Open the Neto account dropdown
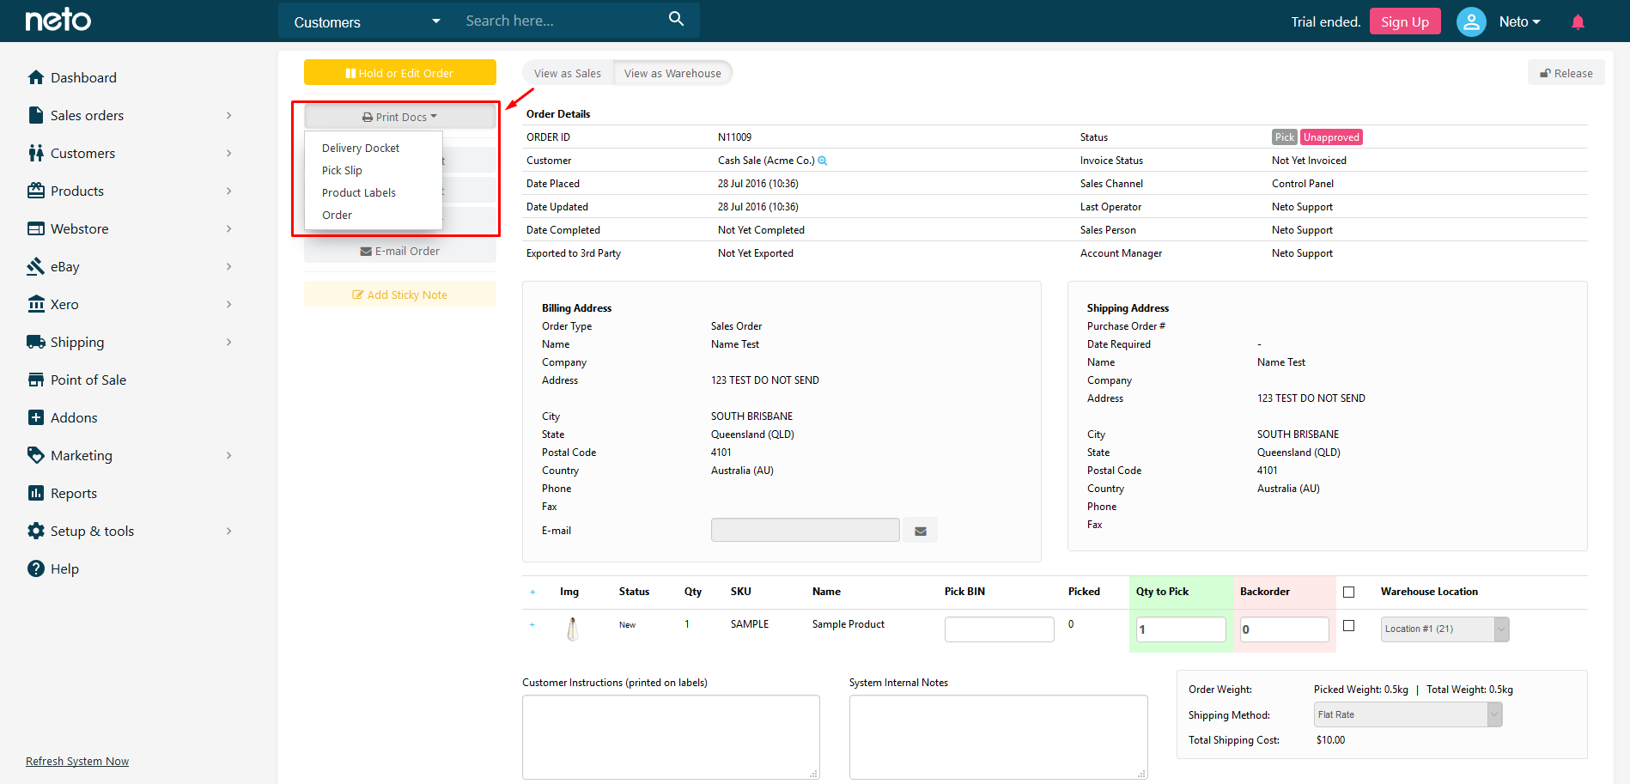The image size is (1630, 784). point(1519,21)
